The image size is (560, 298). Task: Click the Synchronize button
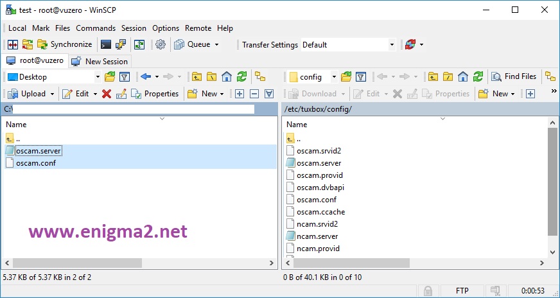65,45
